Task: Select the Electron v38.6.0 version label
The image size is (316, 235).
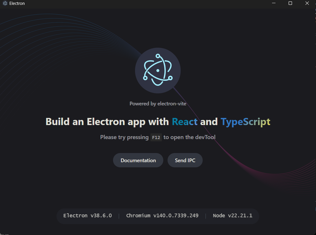Action: point(87,216)
